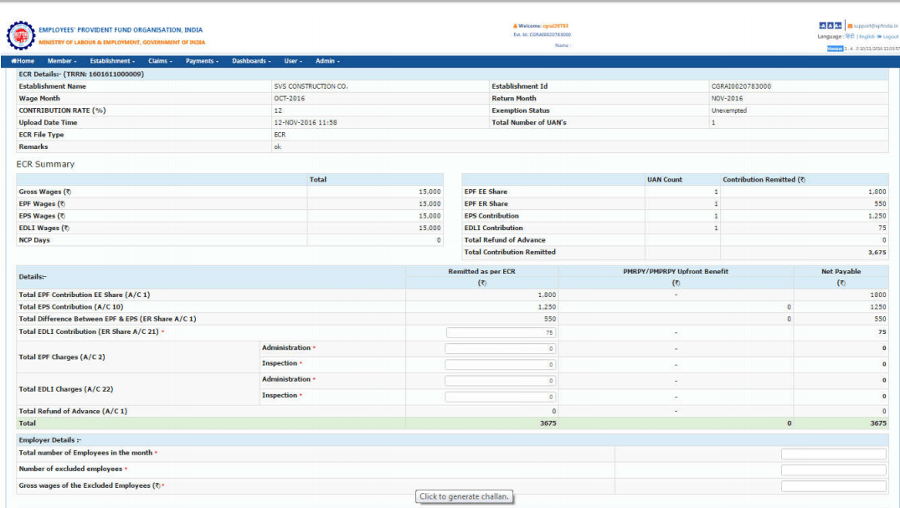Click Number of excluded employees input field
Image resolution: width=900 pixels, height=508 pixels.
(x=833, y=470)
